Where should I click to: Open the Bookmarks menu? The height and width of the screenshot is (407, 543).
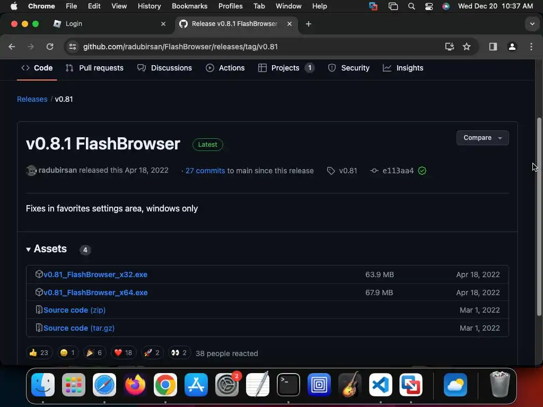click(189, 6)
